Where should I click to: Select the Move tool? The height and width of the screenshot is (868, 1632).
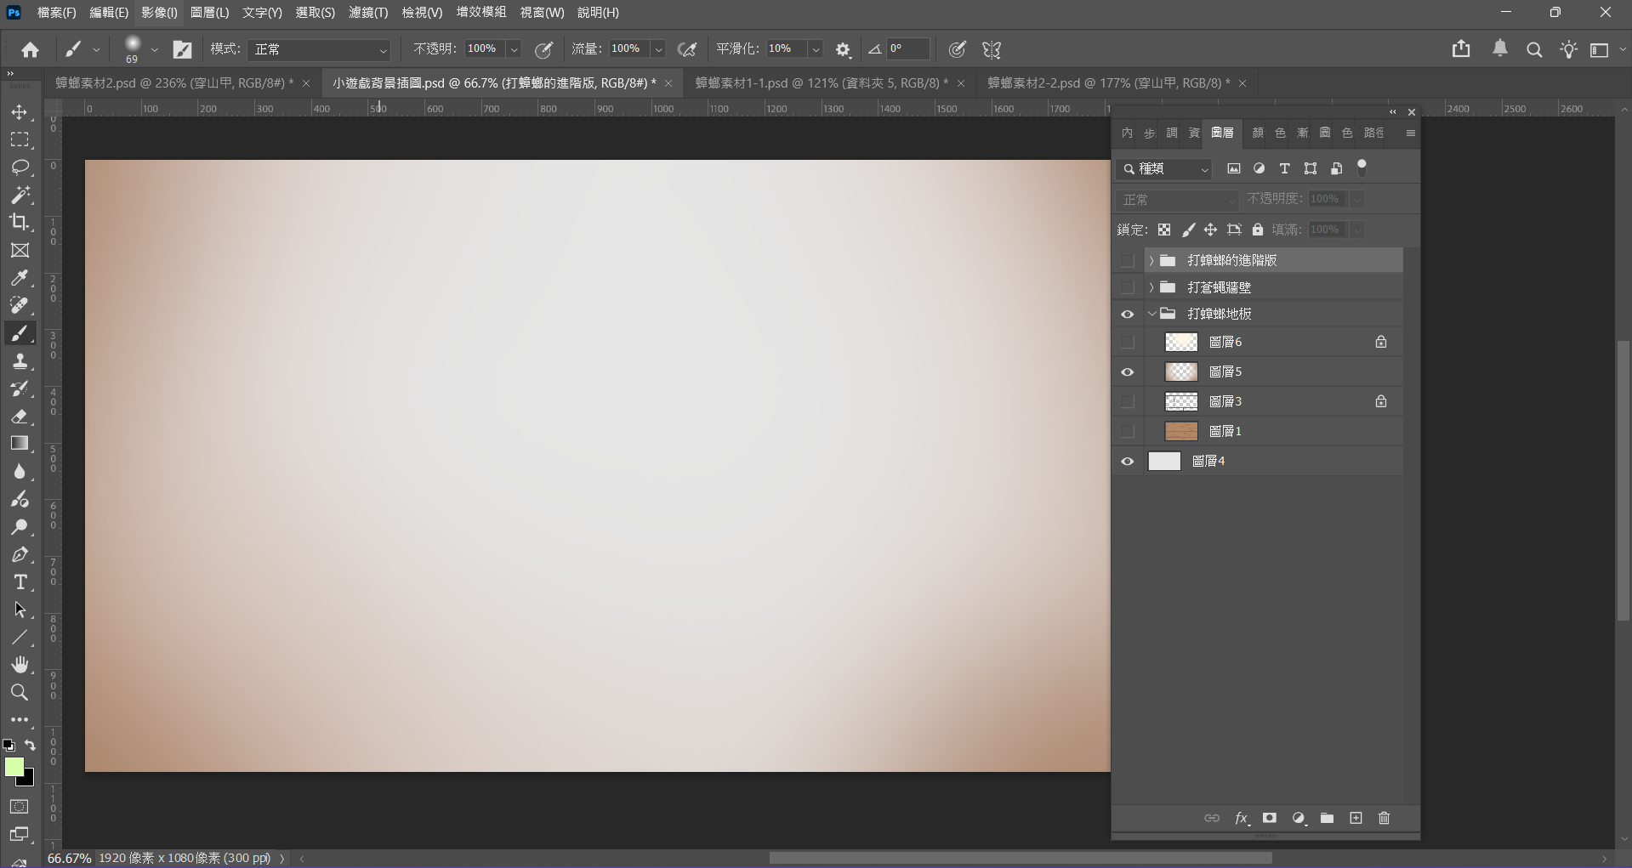tap(20, 112)
